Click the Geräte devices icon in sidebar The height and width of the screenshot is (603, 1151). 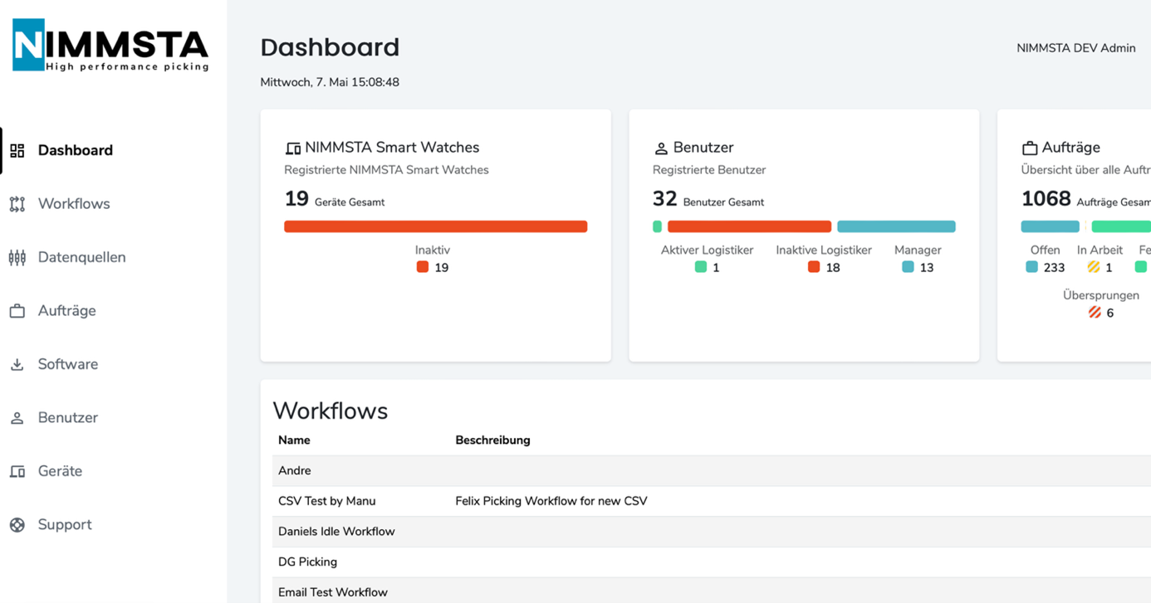coord(17,471)
